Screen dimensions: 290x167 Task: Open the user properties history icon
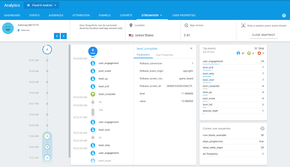262,128
